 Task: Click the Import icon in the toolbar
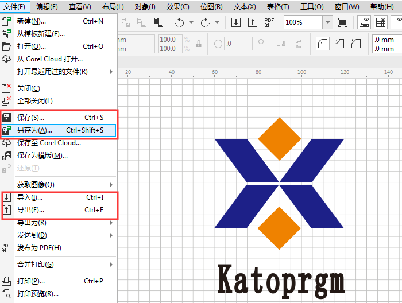(236, 22)
